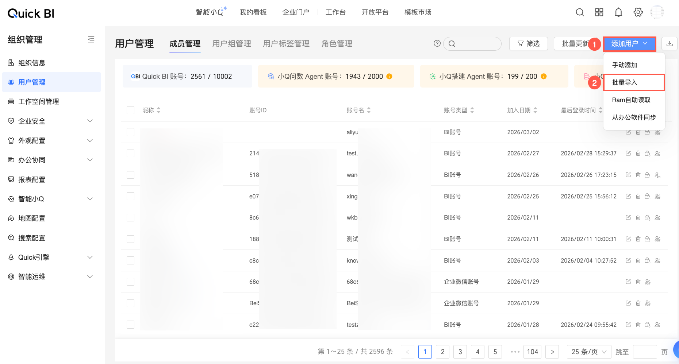The image size is (679, 364).
Task: Check the checkbox for the testz row
Action: (x=130, y=325)
